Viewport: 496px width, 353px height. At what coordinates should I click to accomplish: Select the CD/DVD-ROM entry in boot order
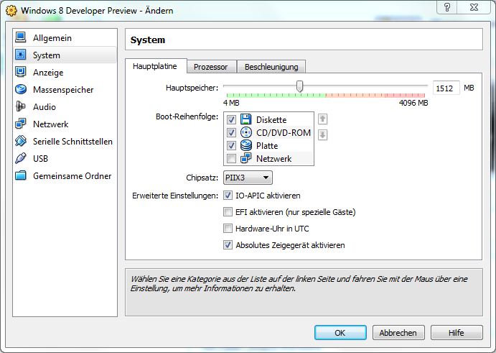point(269,132)
